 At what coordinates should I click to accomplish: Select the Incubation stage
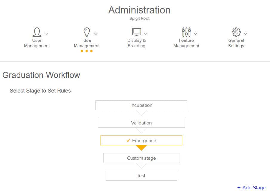tap(141, 105)
